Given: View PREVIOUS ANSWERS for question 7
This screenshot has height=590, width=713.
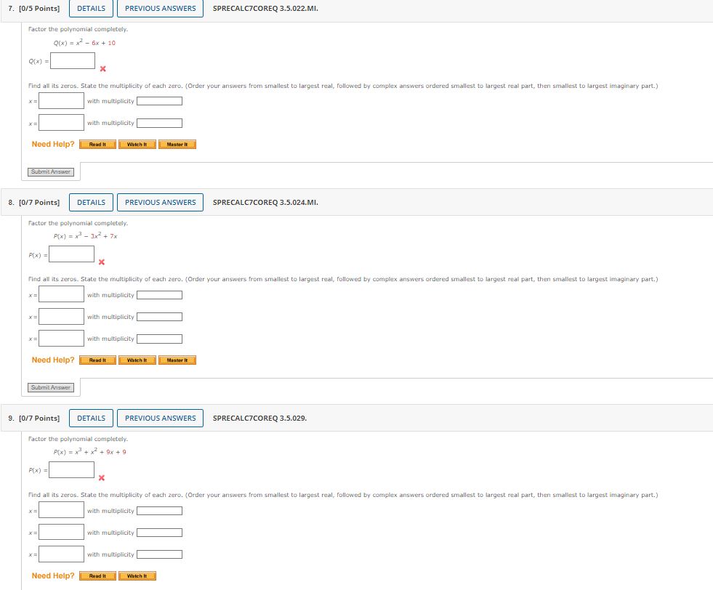Looking at the screenshot, I should click(x=160, y=8).
